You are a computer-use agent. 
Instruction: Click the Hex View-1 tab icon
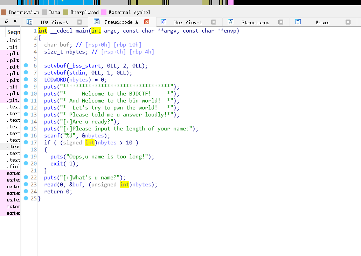coord(164,22)
